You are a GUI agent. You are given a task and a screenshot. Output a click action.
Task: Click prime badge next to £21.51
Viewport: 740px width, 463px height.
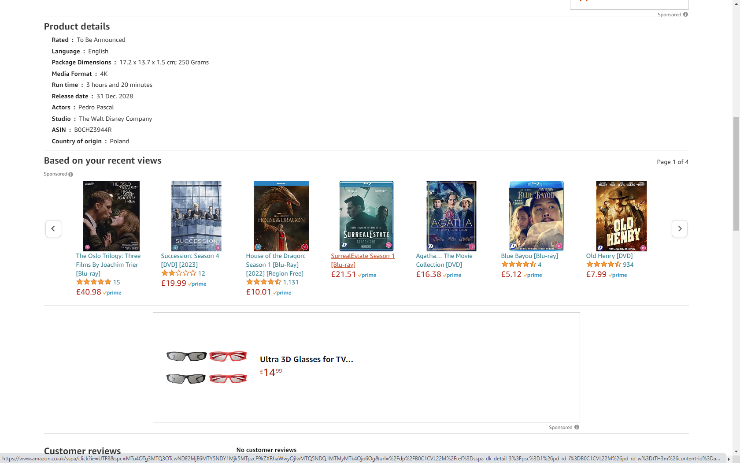click(x=367, y=275)
